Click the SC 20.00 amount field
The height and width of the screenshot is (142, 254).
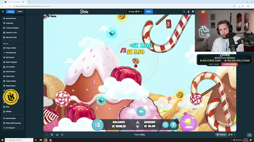150,126
